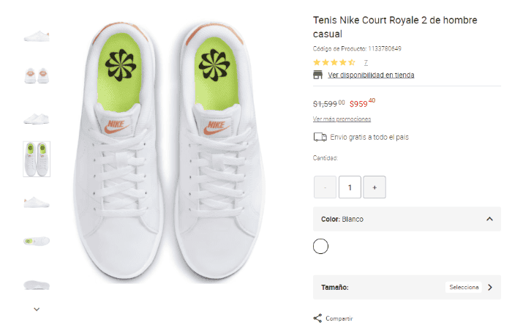The image size is (512, 336).
Task: Click the free shipping truck icon
Action: tap(320, 137)
